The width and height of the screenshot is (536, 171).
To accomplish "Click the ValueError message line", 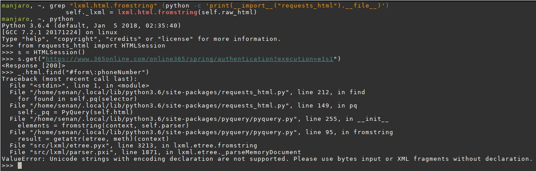I will click(266, 159).
